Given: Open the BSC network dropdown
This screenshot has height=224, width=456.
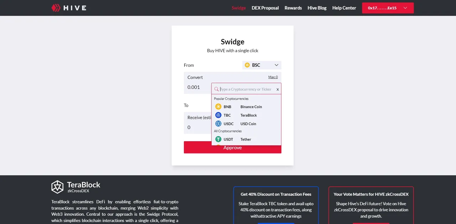Looking at the screenshot, I should pos(262,65).
